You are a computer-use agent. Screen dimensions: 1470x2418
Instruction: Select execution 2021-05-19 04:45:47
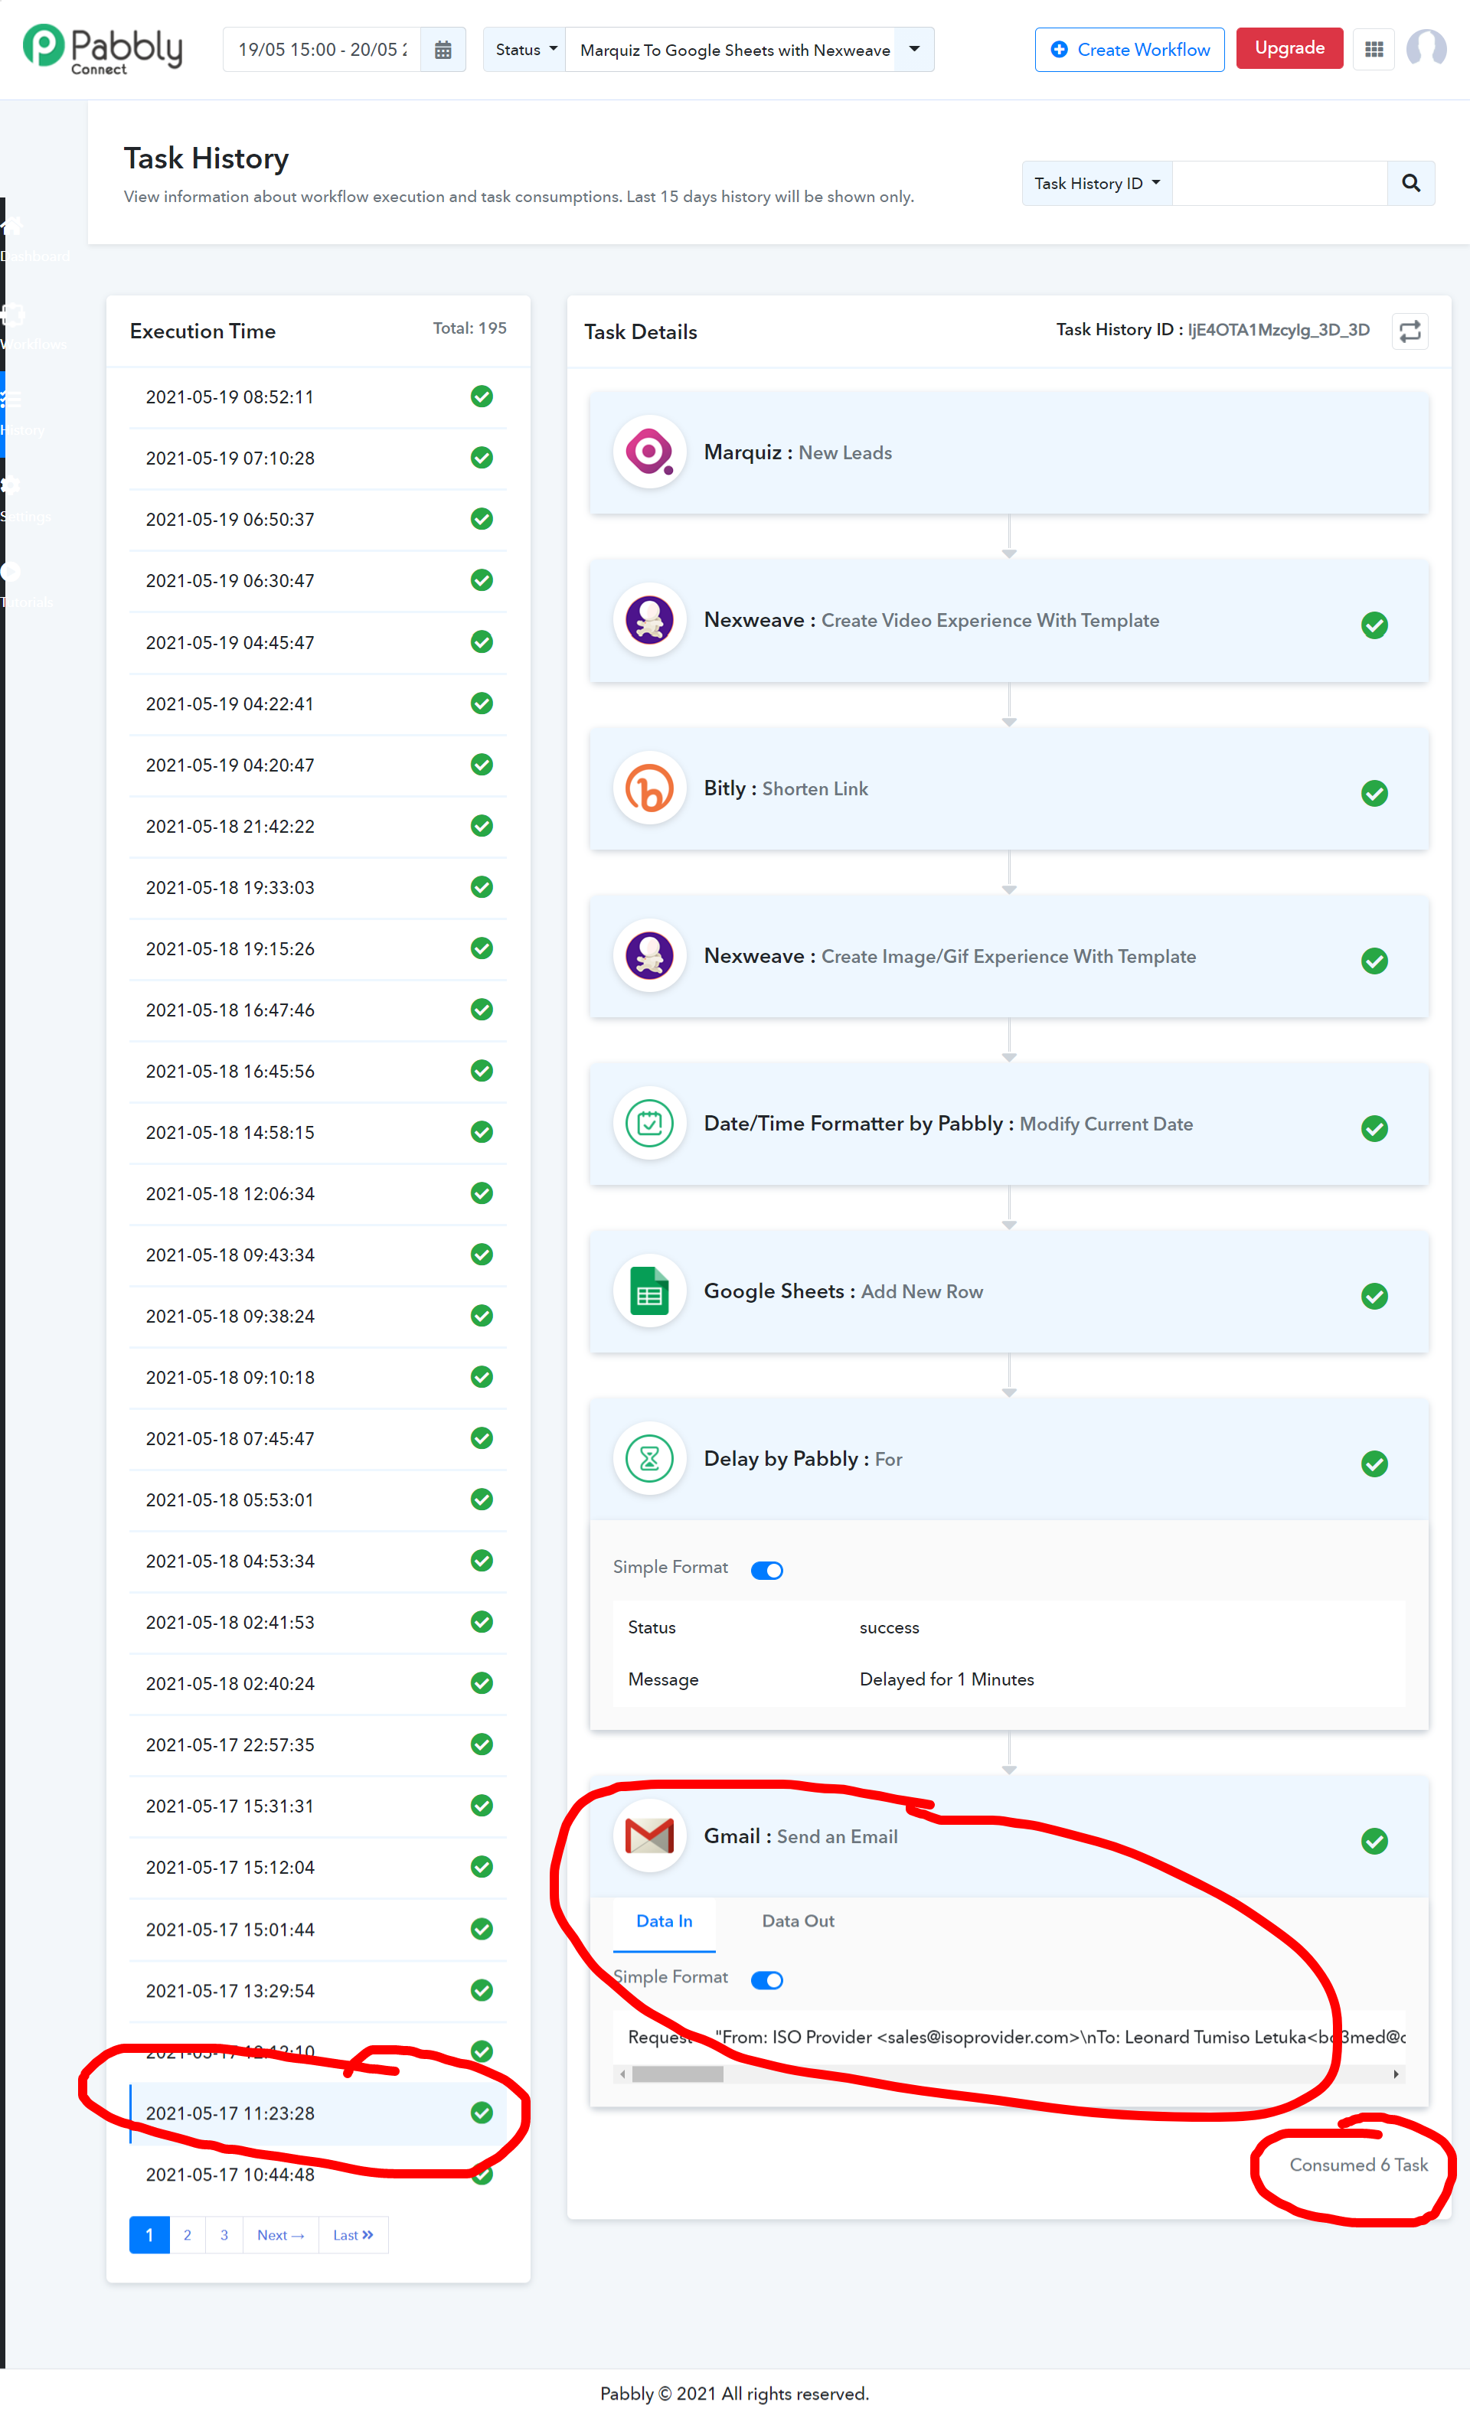point(318,643)
